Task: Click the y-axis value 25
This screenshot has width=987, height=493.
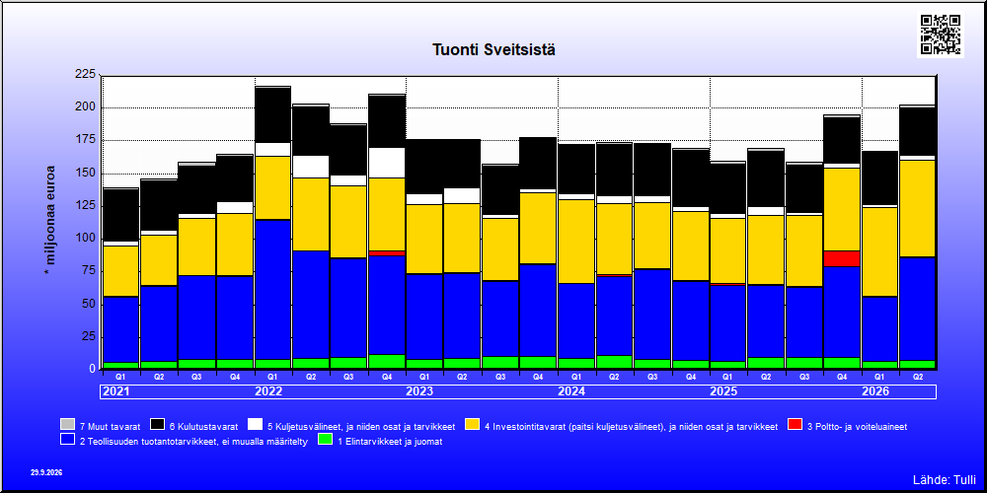Action: coord(88,336)
